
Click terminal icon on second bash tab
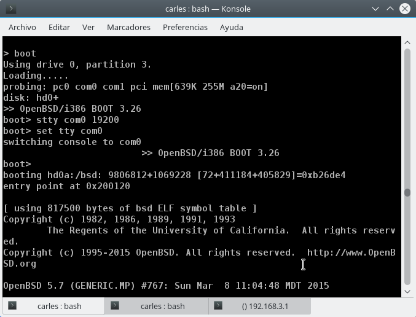tap(115, 305)
